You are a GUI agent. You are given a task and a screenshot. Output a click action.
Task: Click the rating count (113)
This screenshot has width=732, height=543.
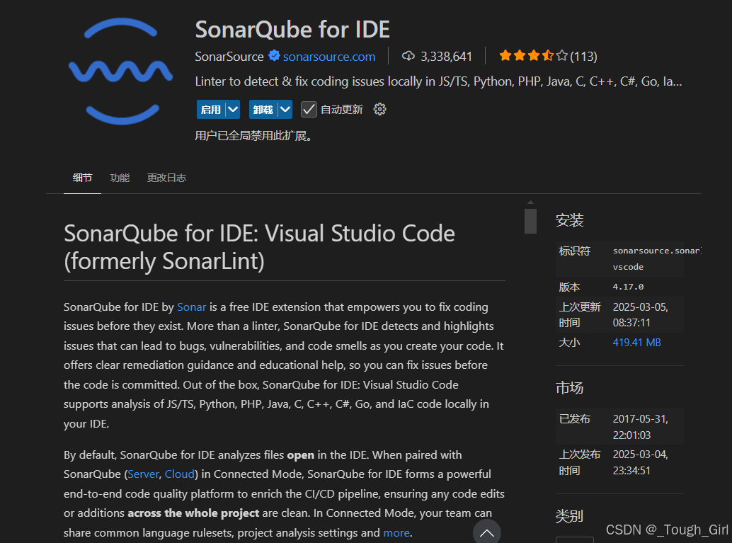click(583, 57)
